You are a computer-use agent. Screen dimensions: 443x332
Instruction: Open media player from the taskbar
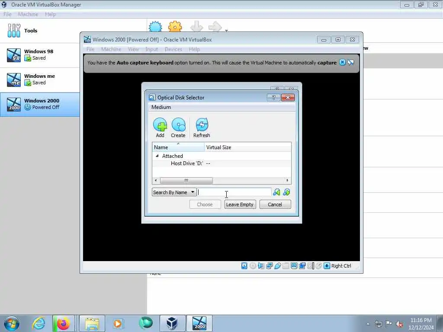(118, 323)
